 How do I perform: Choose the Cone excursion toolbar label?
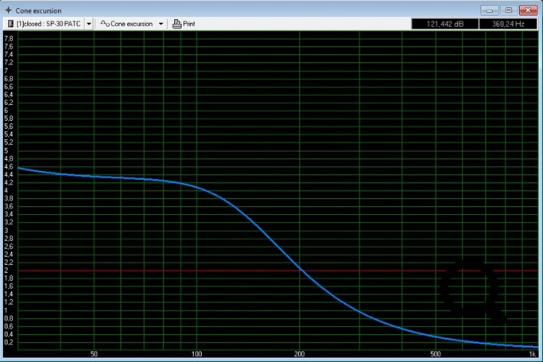[x=132, y=24]
